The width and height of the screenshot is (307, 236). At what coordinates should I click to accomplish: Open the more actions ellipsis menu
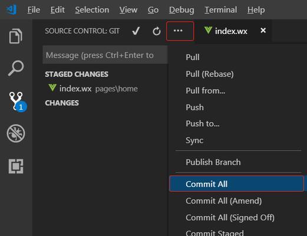pos(180,31)
